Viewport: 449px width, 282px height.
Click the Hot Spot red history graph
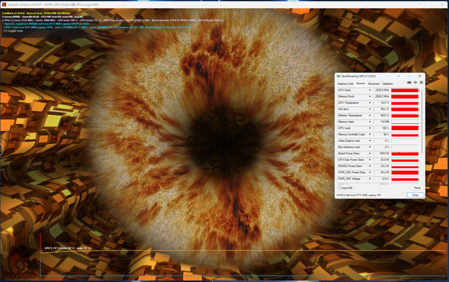click(x=405, y=109)
